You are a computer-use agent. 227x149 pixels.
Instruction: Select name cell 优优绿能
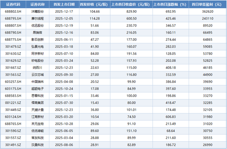point(38,131)
